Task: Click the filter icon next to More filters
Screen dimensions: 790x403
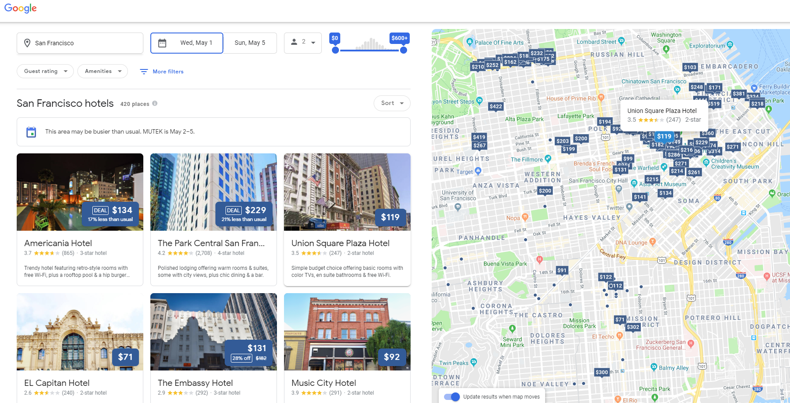Action: pyautogui.click(x=143, y=71)
